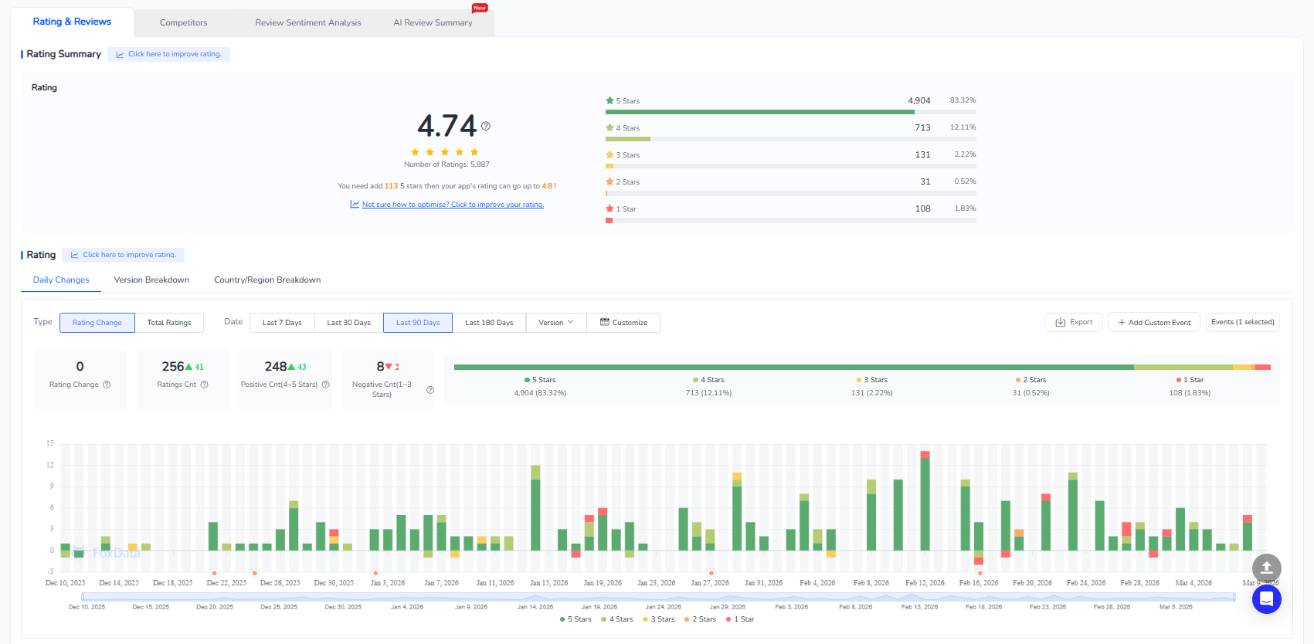Click the Dec 22, 2025 event marker
This screenshot has width=1314, height=644.
214,573
